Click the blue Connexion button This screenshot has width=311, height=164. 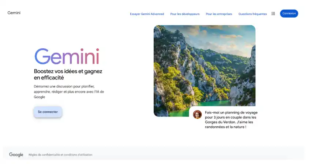click(289, 14)
